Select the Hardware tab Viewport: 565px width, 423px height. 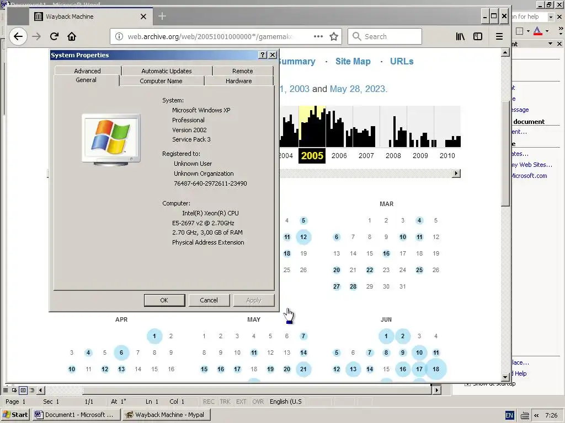tap(238, 81)
